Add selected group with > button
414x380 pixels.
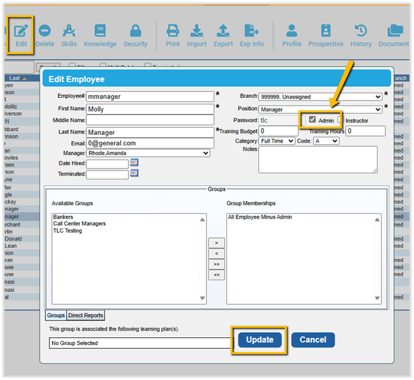[217, 243]
